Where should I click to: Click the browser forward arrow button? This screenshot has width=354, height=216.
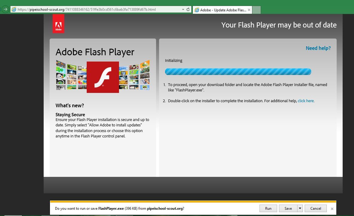[x=5, y=9]
